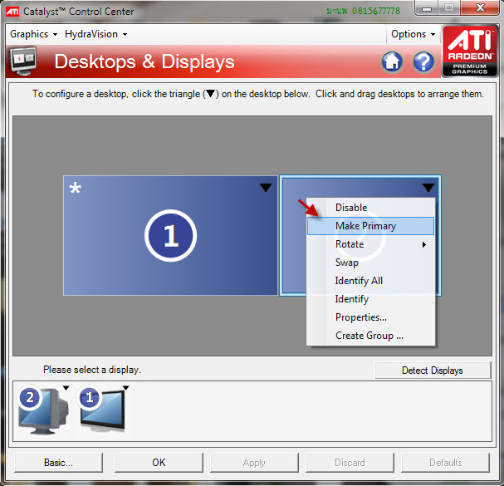The image size is (504, 486).
Task: Confirm with the OK button
Action: point(159,463)
